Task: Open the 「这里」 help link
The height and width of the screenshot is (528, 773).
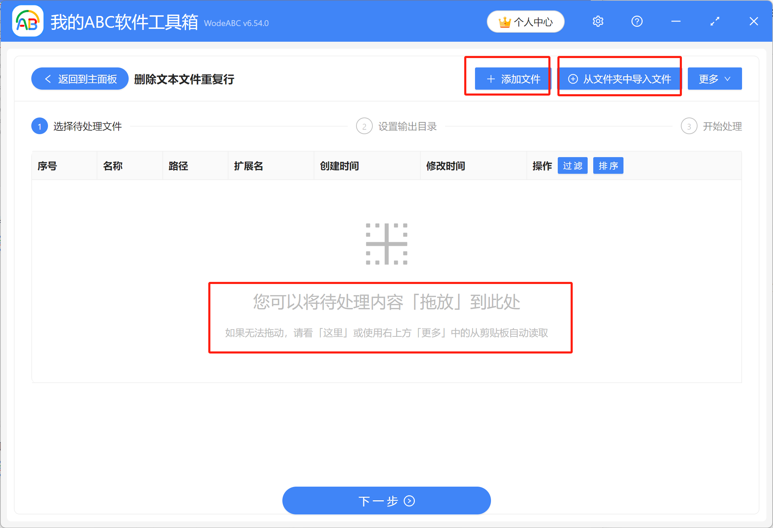Action: (x=333, y=333)
